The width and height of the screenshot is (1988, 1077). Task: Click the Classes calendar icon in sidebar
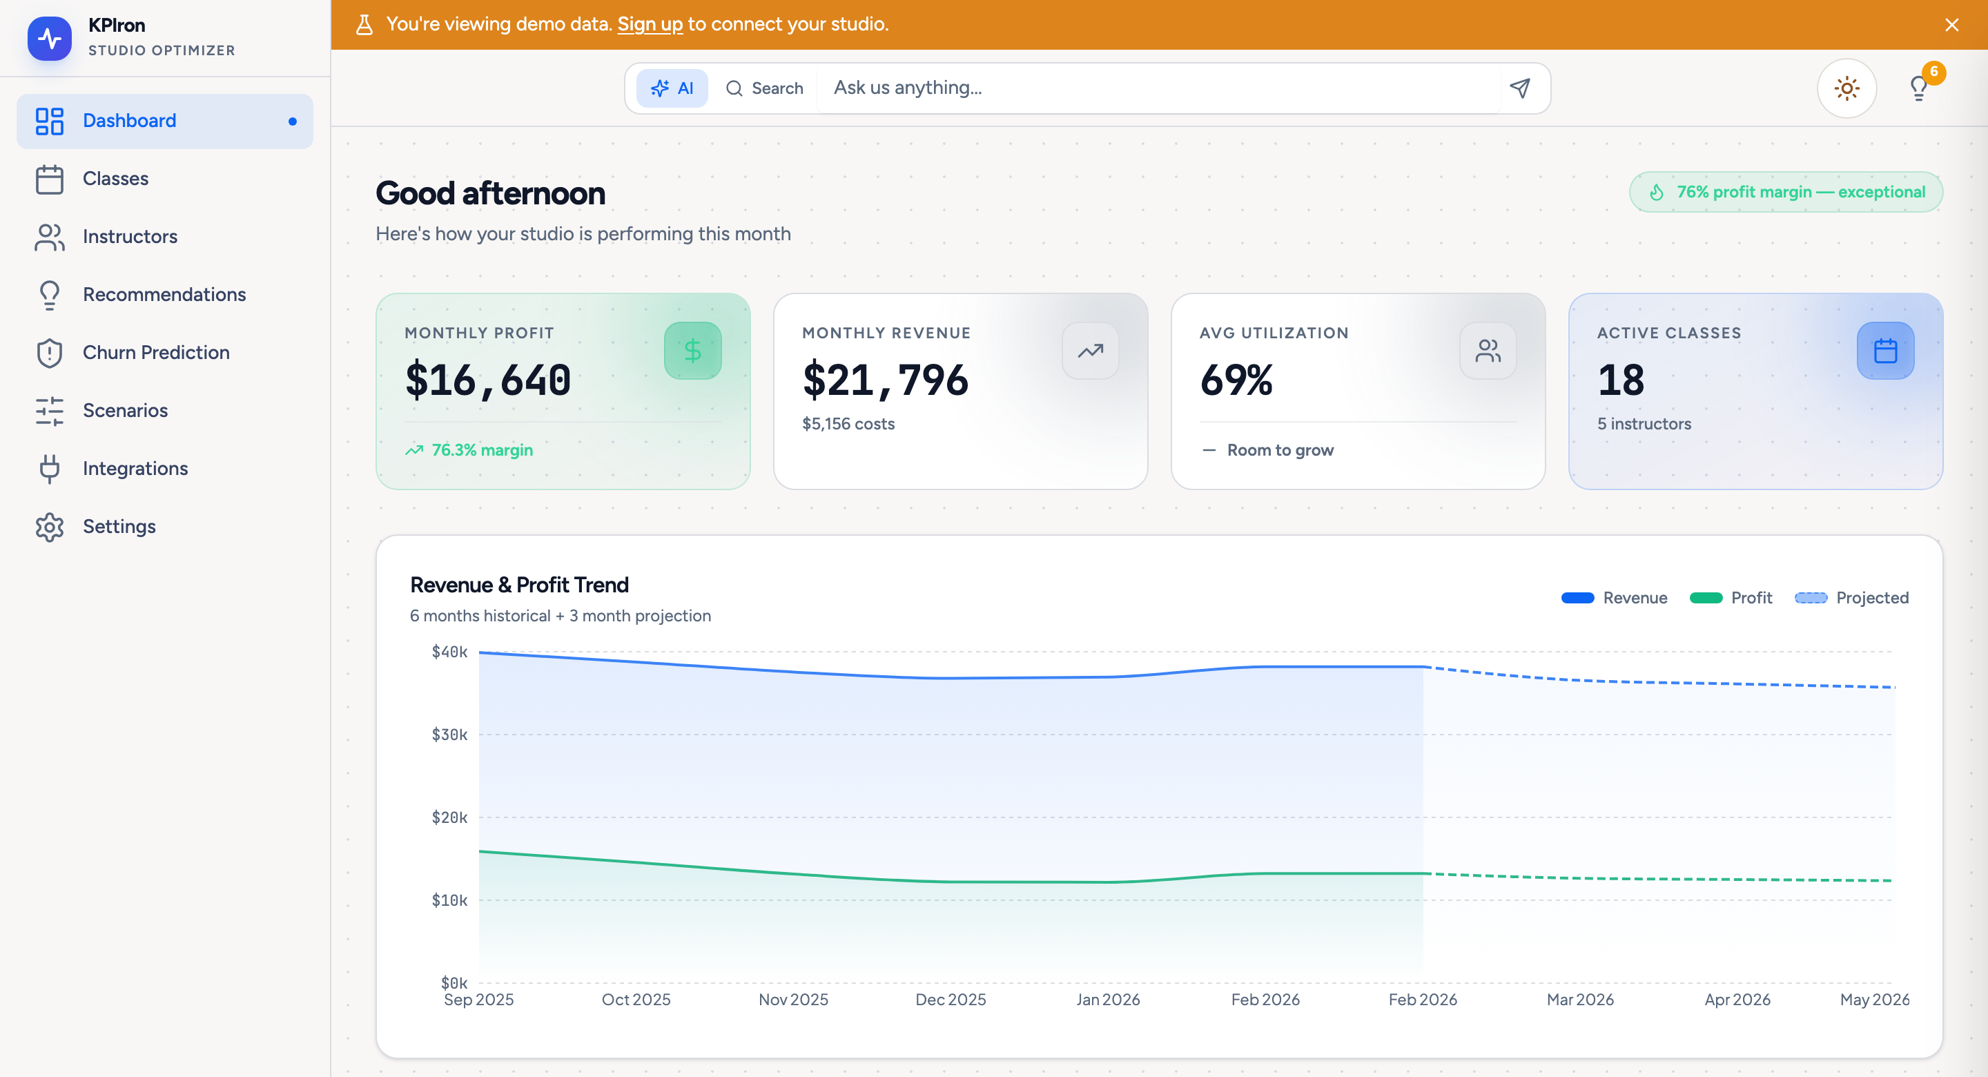(50, 179)
